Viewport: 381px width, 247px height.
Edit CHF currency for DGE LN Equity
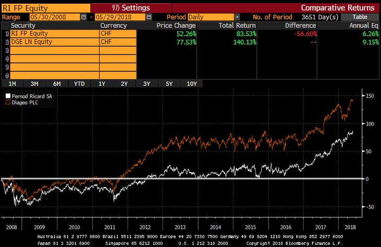(118, 42)
